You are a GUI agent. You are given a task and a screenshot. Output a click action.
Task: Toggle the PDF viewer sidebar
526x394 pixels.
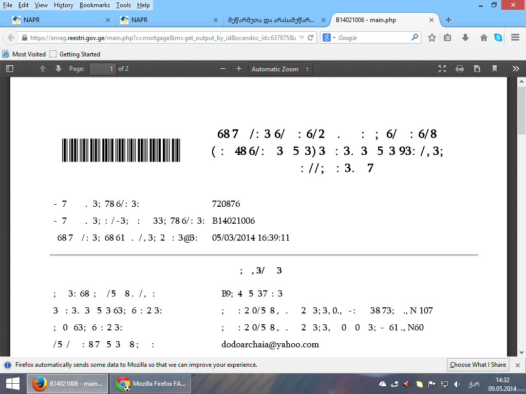click(x=9, y=69)
